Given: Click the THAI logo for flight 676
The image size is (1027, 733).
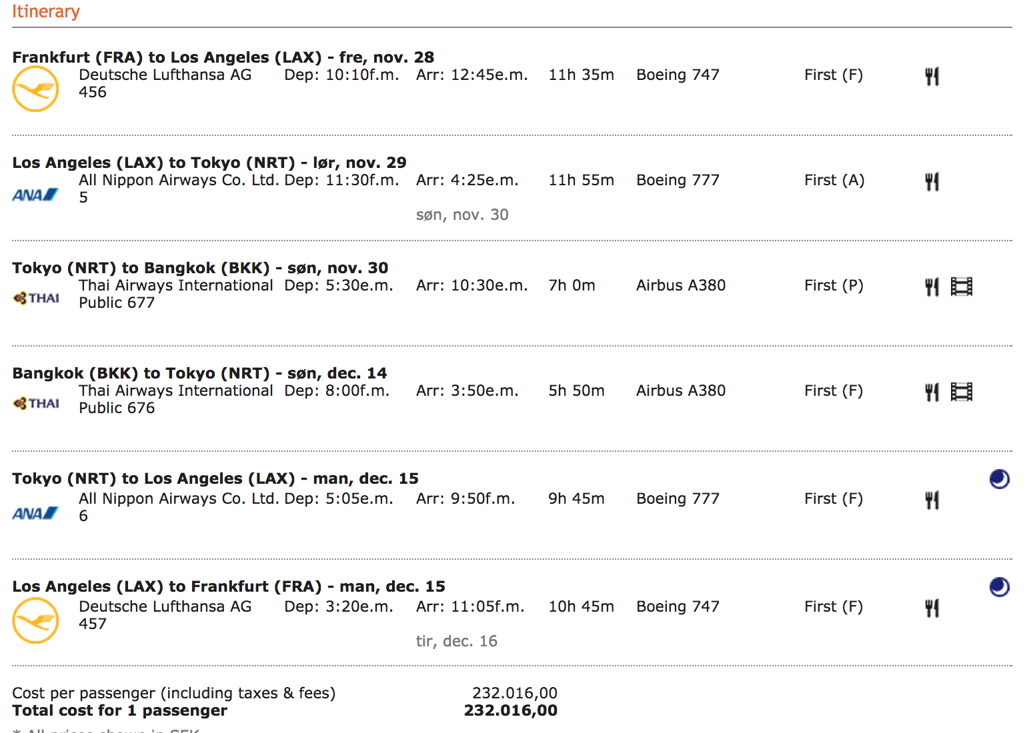Looking at the screenshot, I should coord(37,403).
